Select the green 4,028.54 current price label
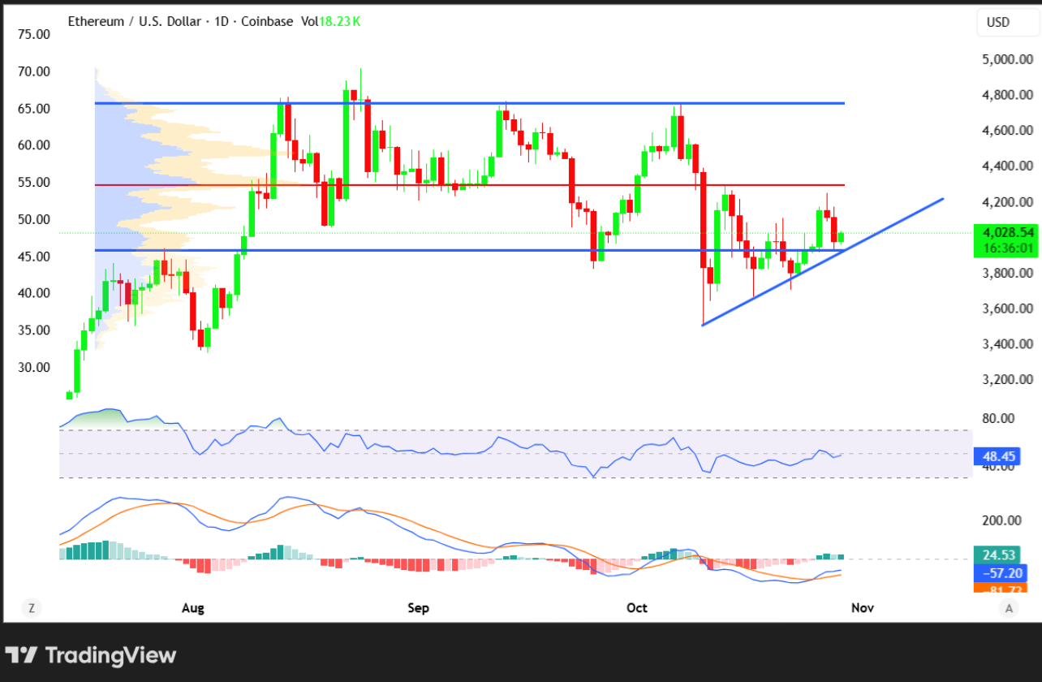1042x682 pixels. point(1003,232)
